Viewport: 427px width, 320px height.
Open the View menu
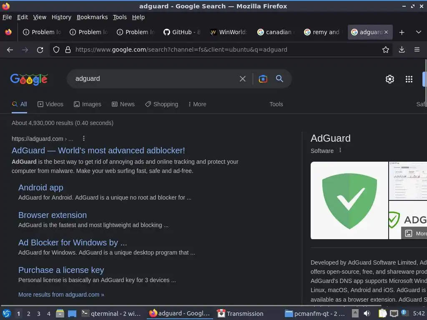pos(40,17)
